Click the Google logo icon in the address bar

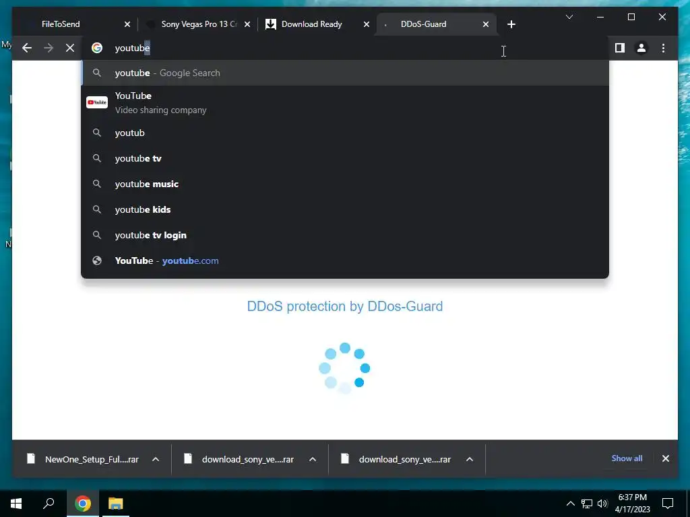tap(97, 48)
